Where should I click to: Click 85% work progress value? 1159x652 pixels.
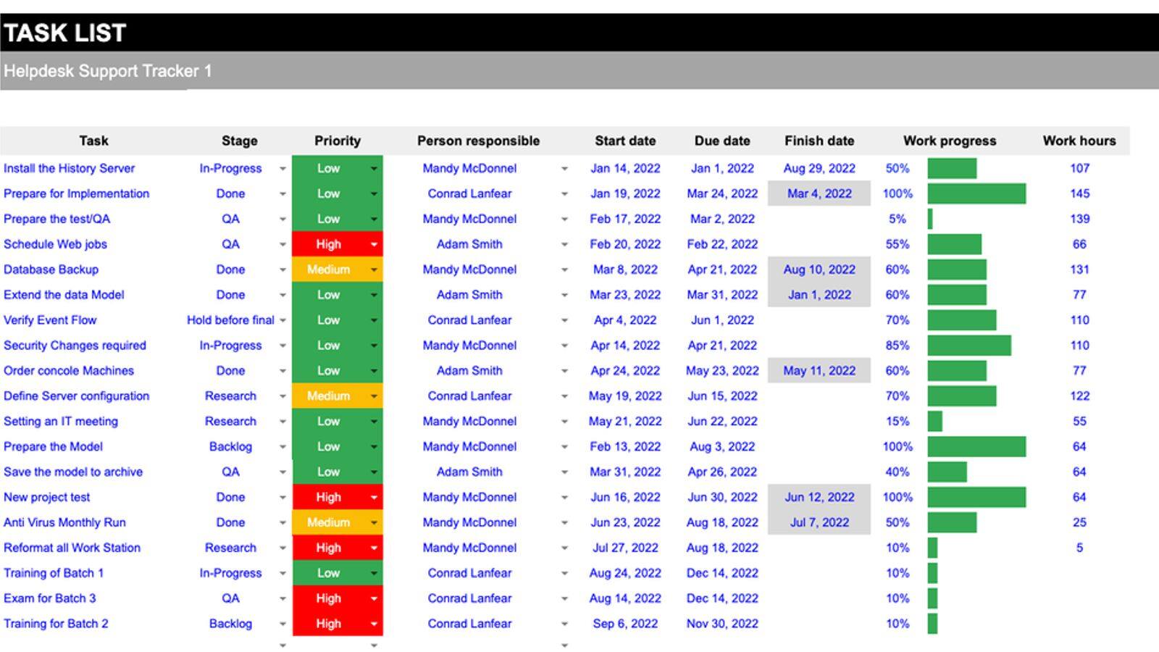pyautogui.click(x=898, y=346)
